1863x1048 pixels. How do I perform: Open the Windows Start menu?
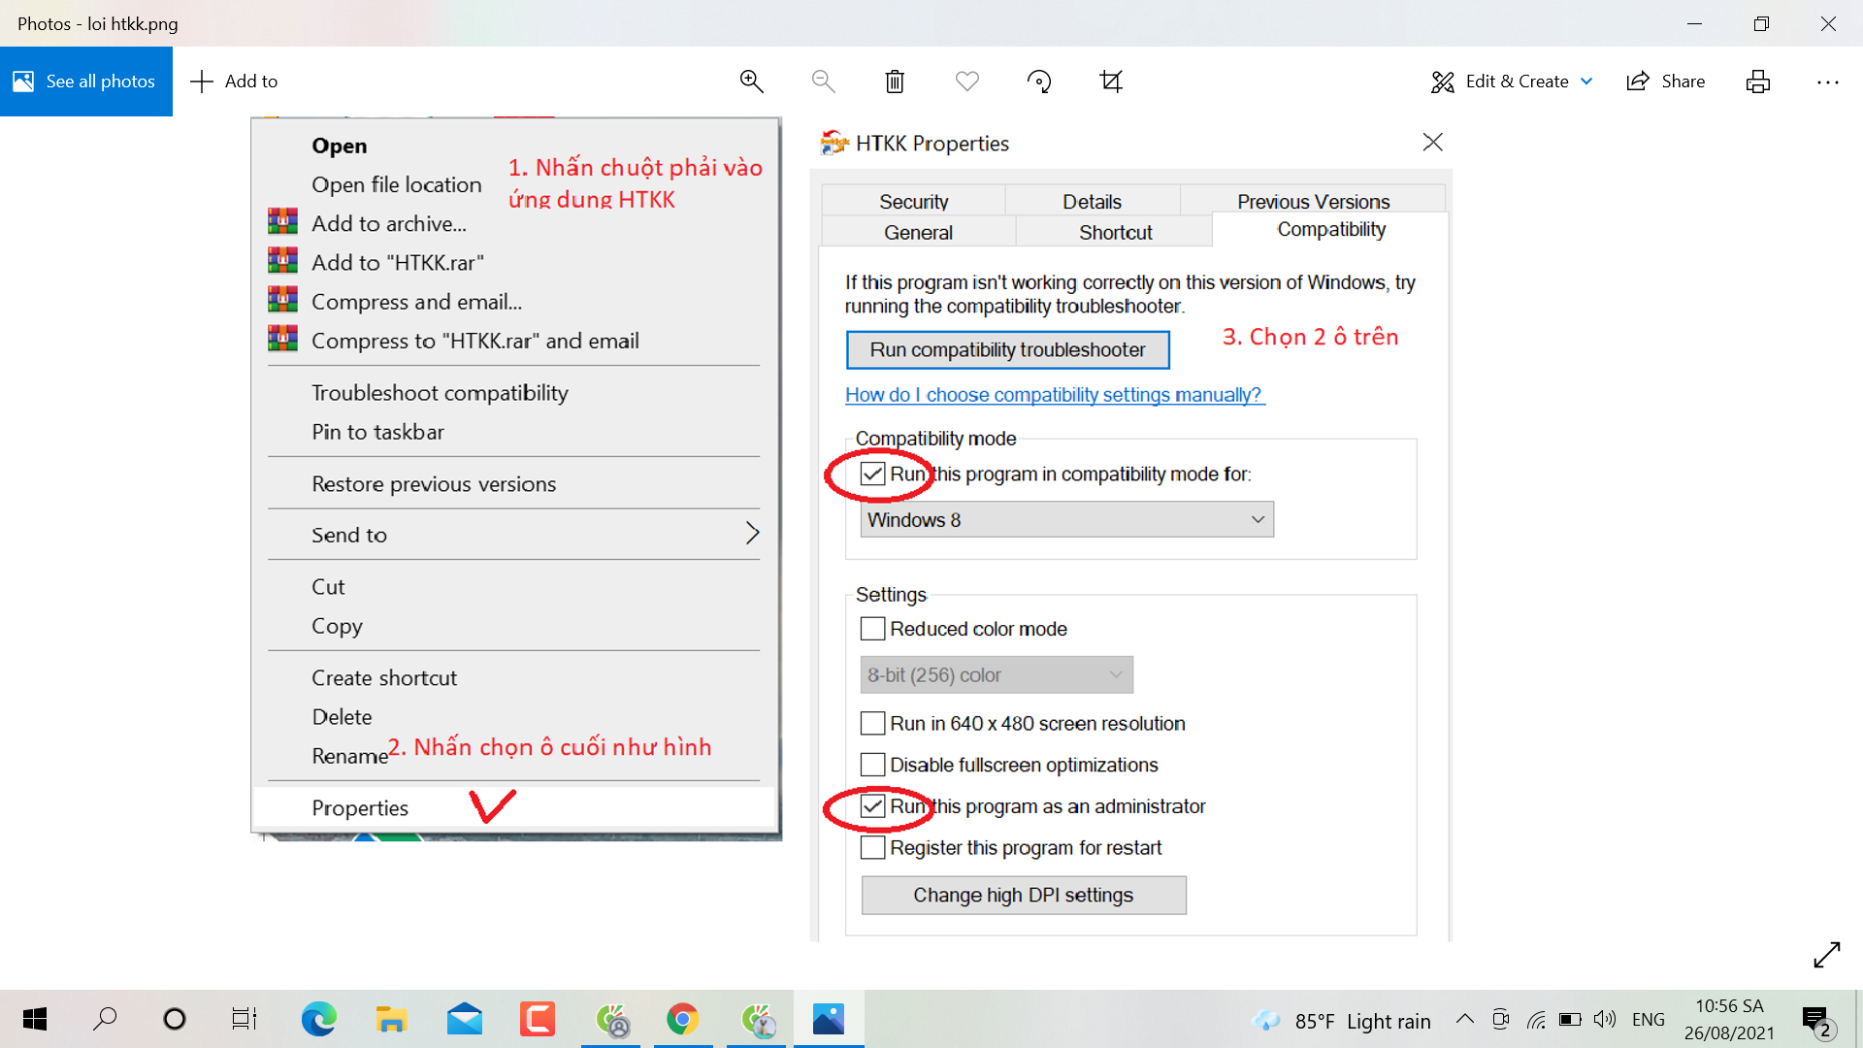[35, 1019]
